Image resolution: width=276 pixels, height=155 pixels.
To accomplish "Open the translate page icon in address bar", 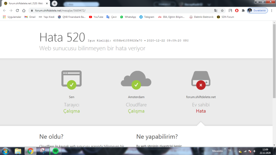I will 216,10.
